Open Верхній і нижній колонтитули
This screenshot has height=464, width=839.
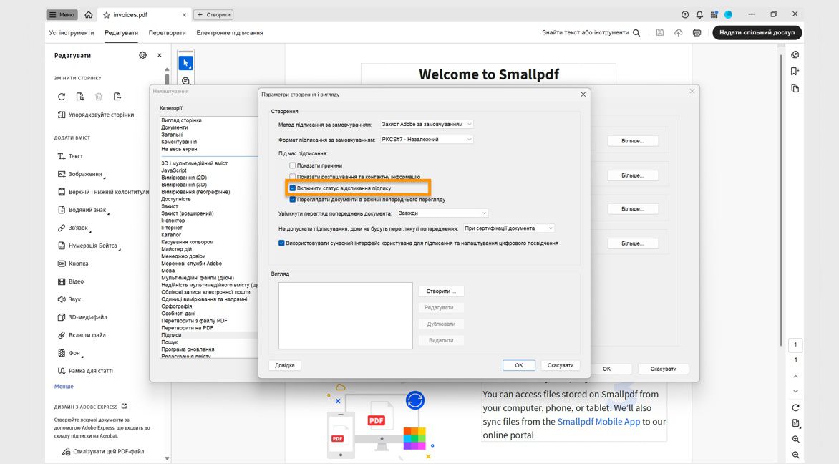103,192
